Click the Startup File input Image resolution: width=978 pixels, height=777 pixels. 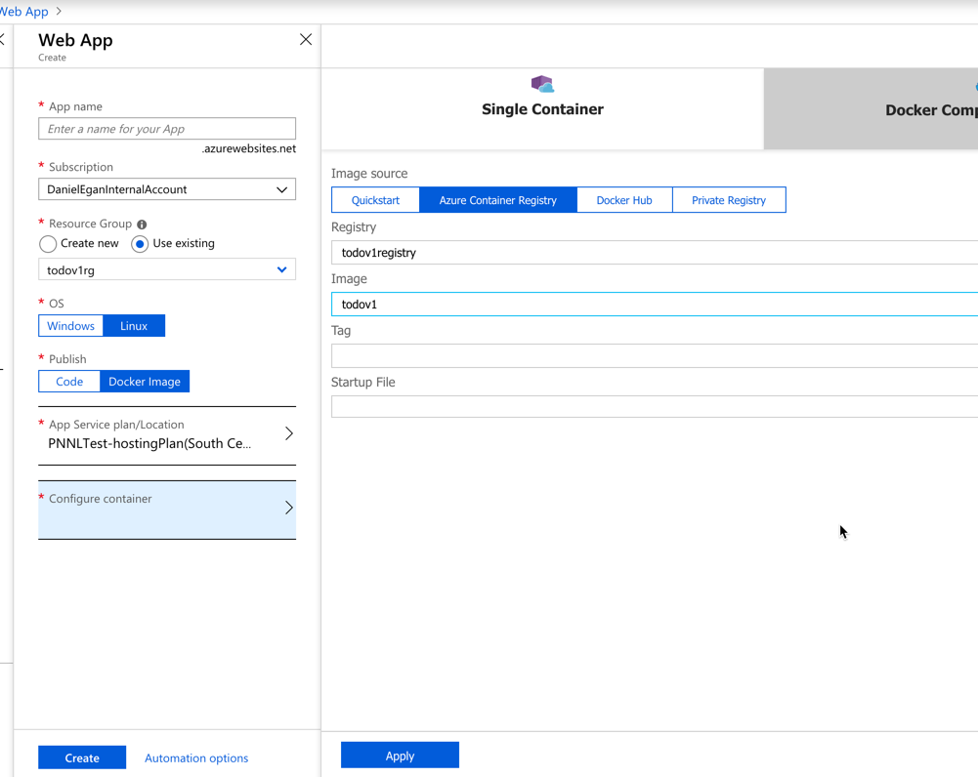[x=655, y=406]
